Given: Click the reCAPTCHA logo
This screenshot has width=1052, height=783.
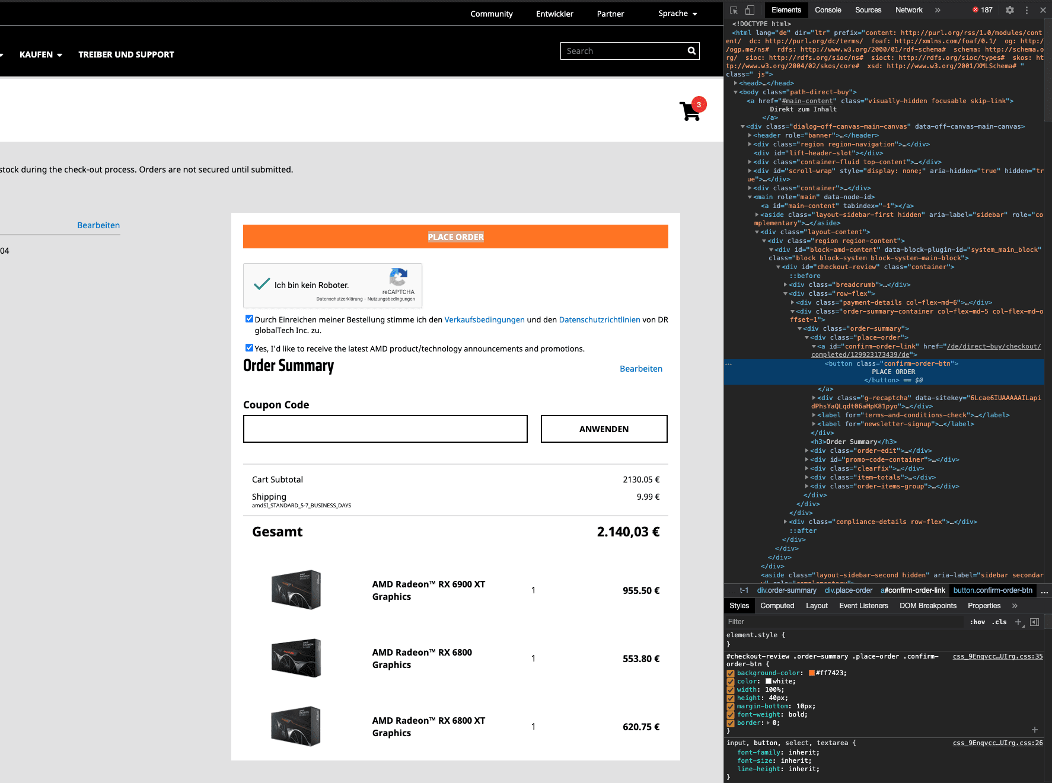Looking at the screenshot, I should [x=399, y=277].
